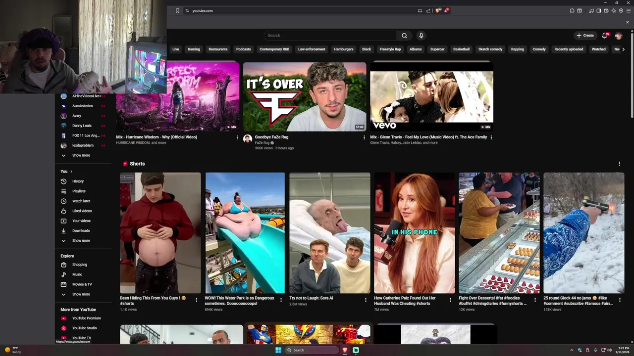Open options for Glenn Travis mix

click(x=491, y=137)
